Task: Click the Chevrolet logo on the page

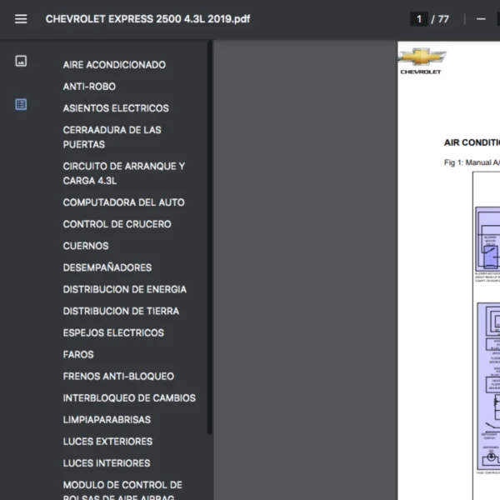Action: [422, 58]
